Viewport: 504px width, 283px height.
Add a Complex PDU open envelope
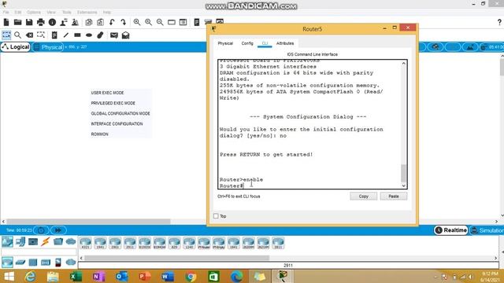[126, 35]
